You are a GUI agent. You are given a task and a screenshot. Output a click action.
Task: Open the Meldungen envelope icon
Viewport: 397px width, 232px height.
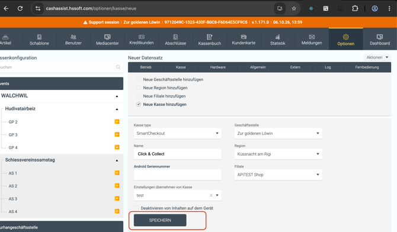click(x=312, y=37)
